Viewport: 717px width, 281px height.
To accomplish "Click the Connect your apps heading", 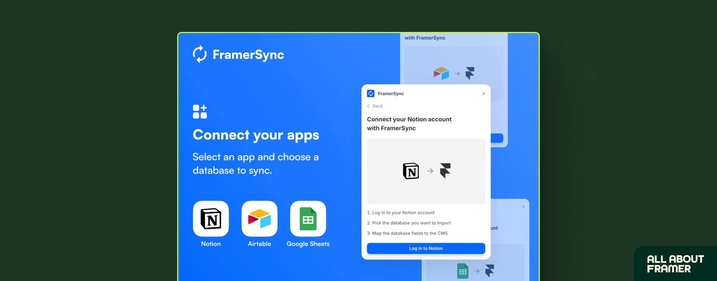I will (x=256, y=135).
